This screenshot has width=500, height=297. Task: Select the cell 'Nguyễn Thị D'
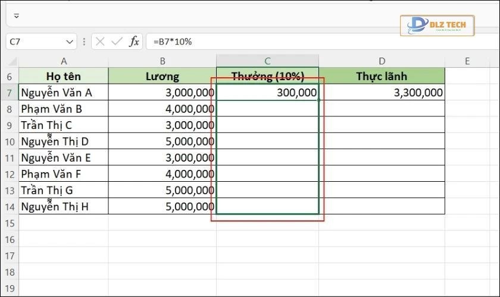click(64, 141)
